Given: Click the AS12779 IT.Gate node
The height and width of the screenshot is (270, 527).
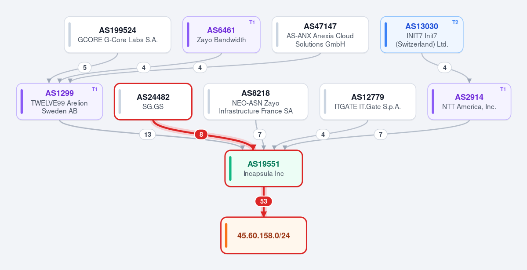Looking at the screenshot, I should (368, 102).
